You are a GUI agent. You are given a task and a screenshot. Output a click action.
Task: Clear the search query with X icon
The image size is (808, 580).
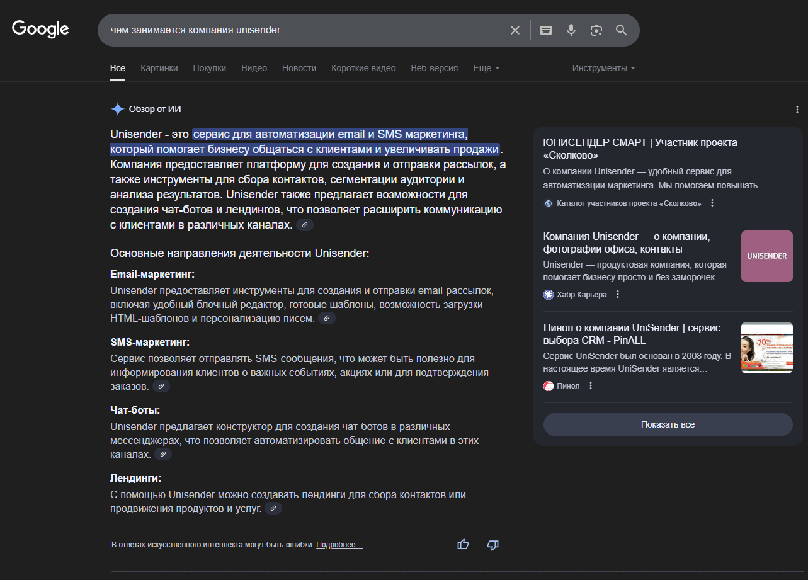coord(515,30)
